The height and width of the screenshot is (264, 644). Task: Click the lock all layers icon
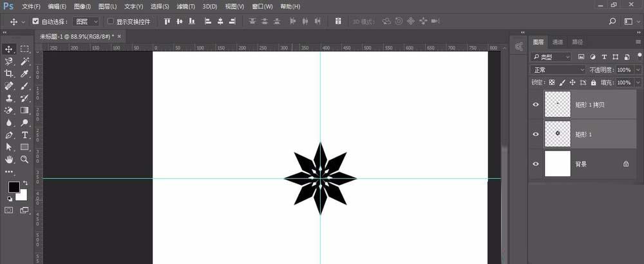(593, 83)
